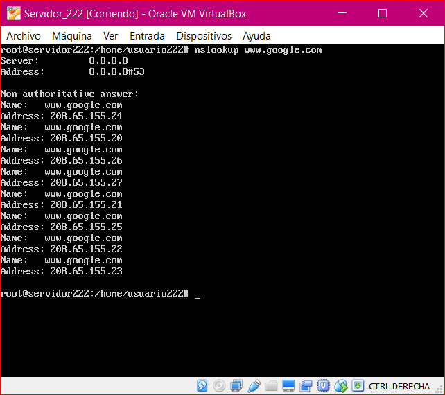Open the shared folders status icon

pyautogui.click(x=271, y=386)
